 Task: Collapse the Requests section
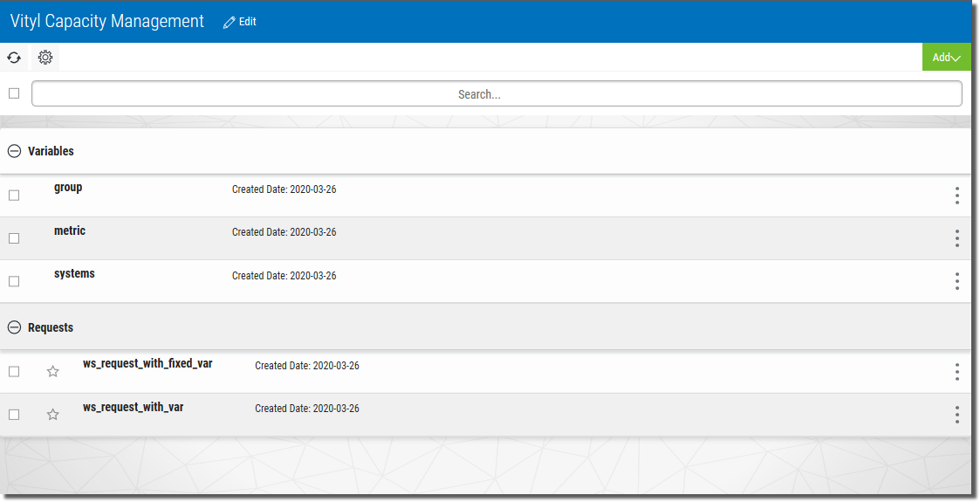14,327
